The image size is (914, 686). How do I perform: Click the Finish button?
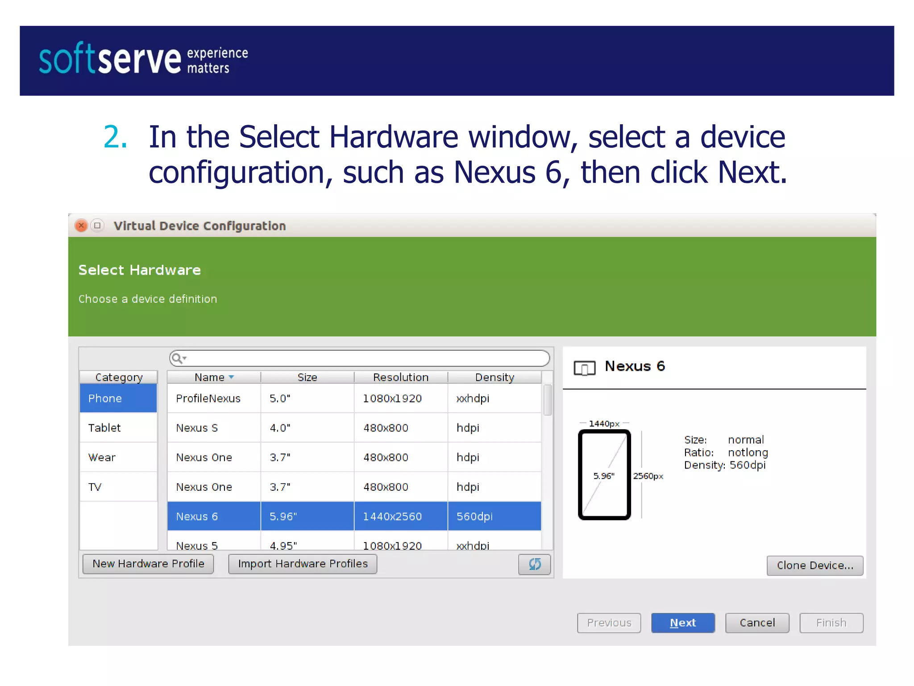pyautogui.click(x=831, y=623)
